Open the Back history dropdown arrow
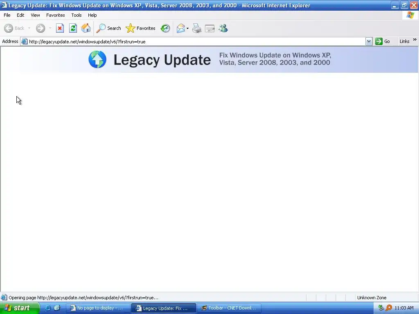The width and height of the screenshot is (419, 314). click(29, 28)
